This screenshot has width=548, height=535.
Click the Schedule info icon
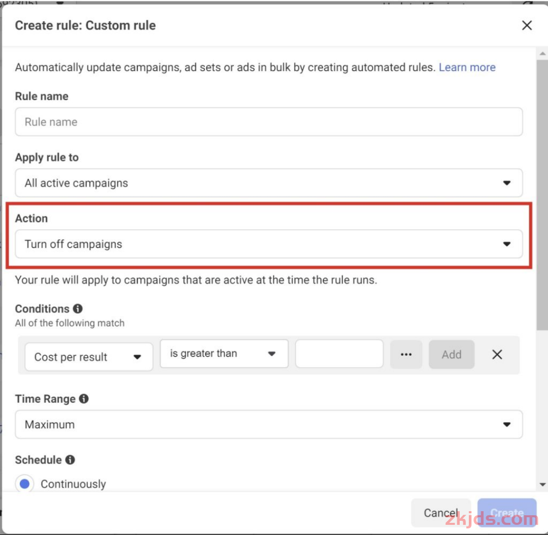tap(70, 460)
